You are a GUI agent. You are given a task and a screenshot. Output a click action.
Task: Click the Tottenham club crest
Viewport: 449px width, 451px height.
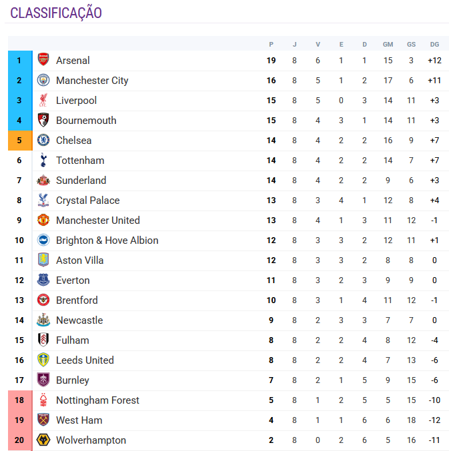tap(43, 160)
